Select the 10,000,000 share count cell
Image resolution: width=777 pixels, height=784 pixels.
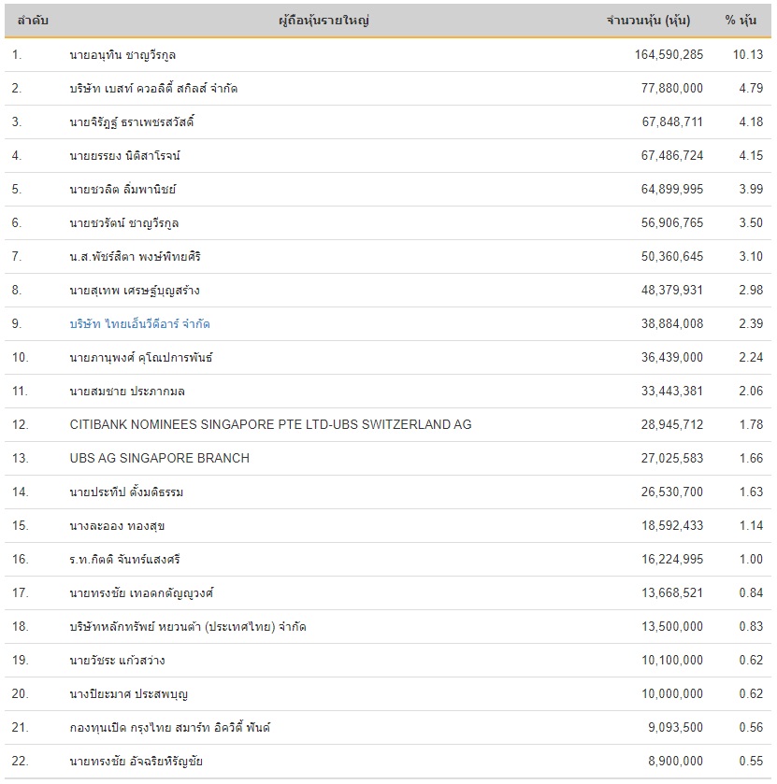671,693
